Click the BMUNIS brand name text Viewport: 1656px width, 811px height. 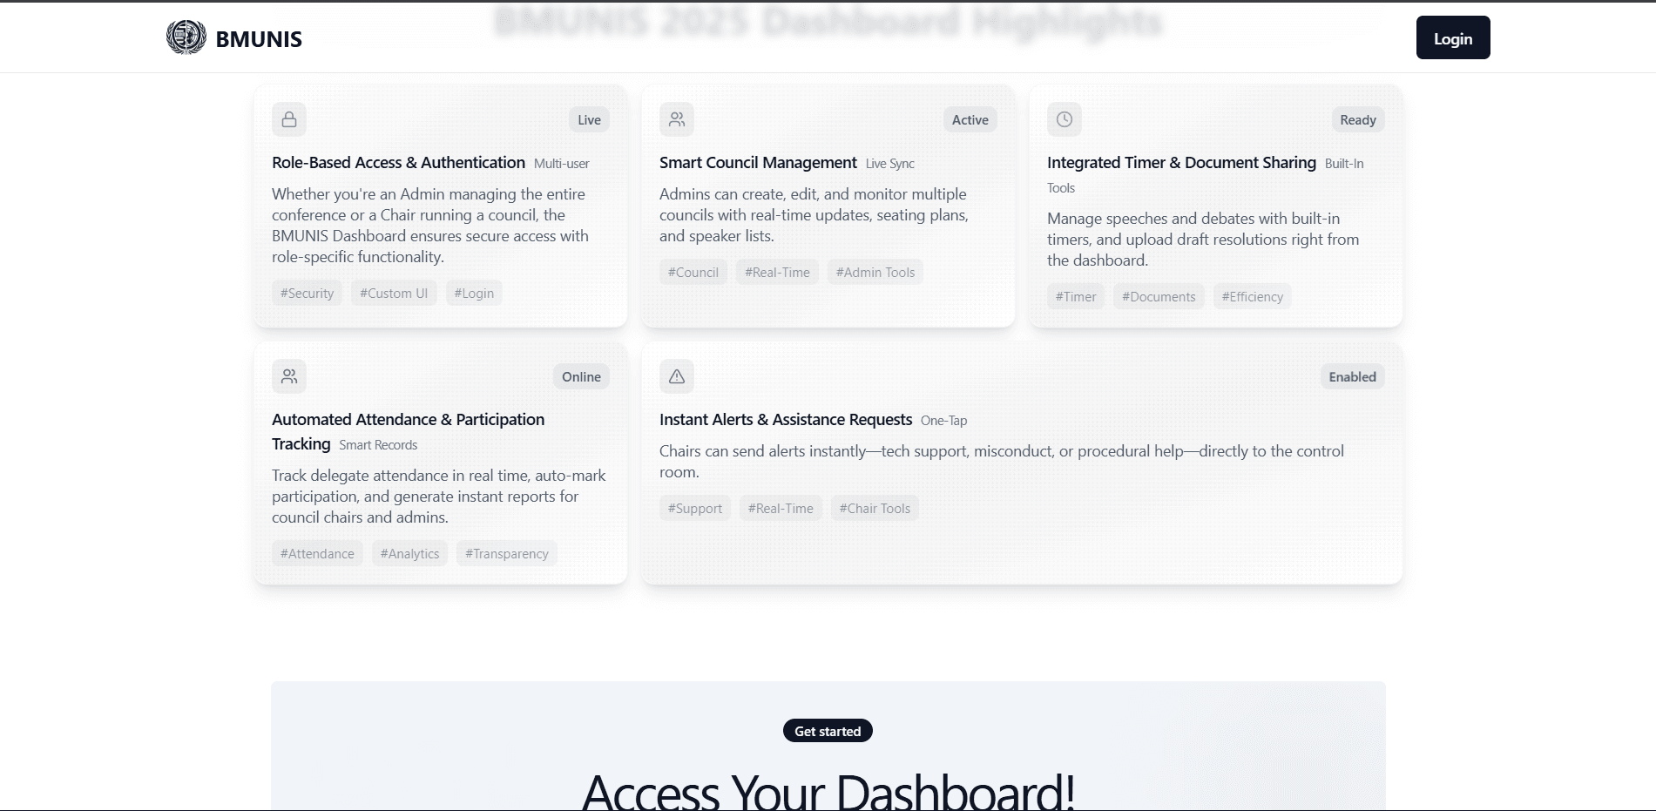click(259, 39)
